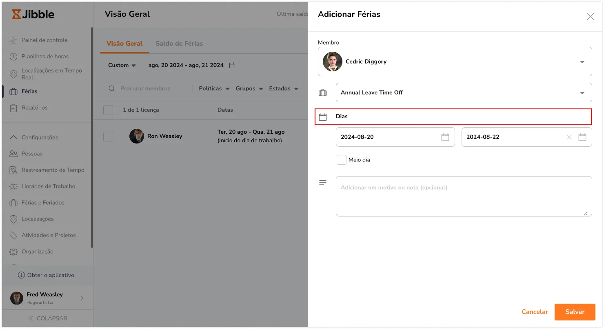Switch to the Visão Geral tab

point(124,44)
